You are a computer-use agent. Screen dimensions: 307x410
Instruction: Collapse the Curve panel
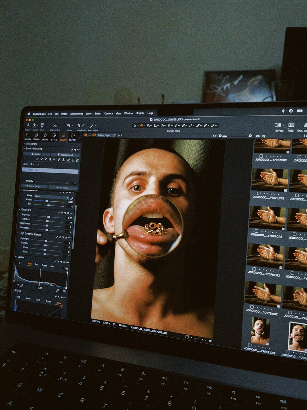click(13, 290)
